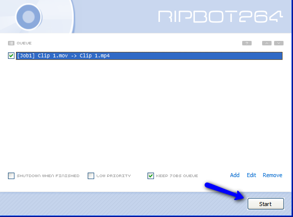Click the Low Priority label text
This screenshot has width=293, height=217.
coord(114,176)
